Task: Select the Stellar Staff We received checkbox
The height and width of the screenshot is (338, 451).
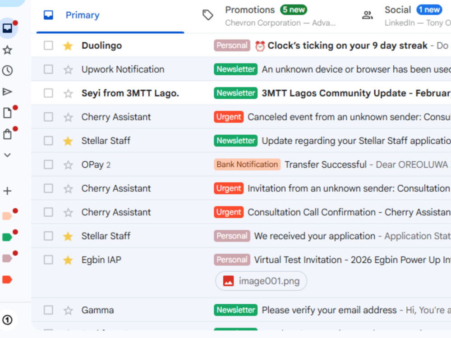Action: pos(48,236)
